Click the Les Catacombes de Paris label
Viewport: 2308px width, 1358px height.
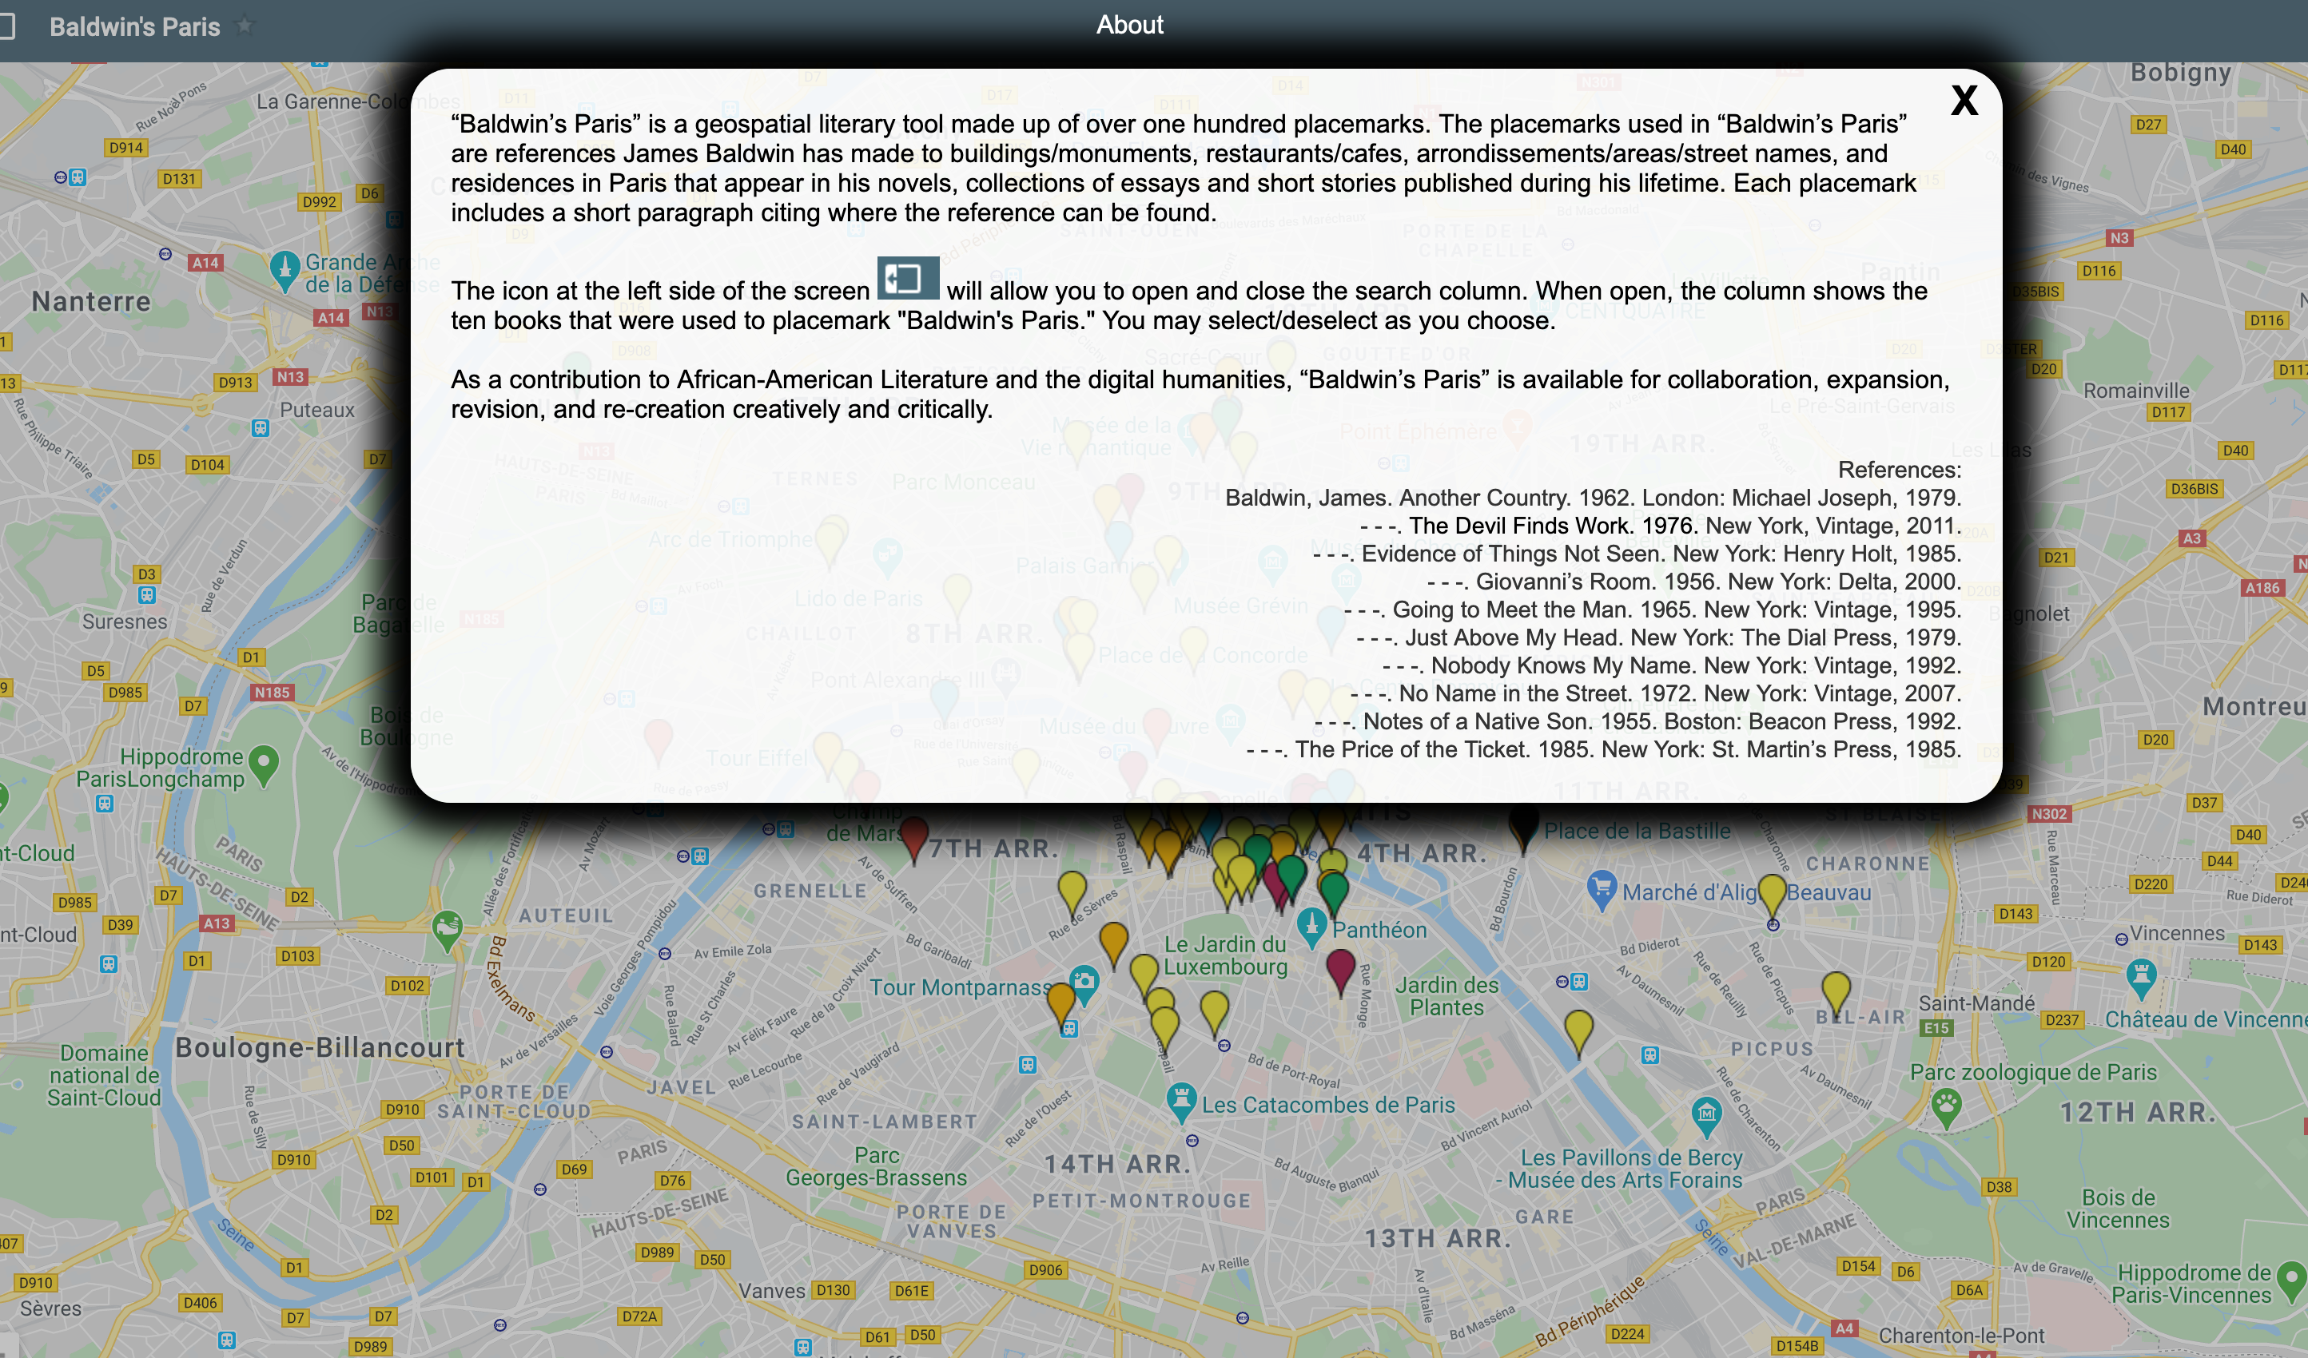pos(1328,1104)
